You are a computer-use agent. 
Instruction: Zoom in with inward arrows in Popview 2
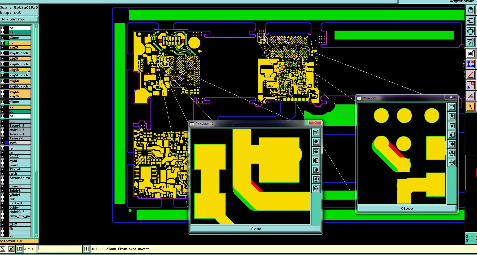pos(316,179)
